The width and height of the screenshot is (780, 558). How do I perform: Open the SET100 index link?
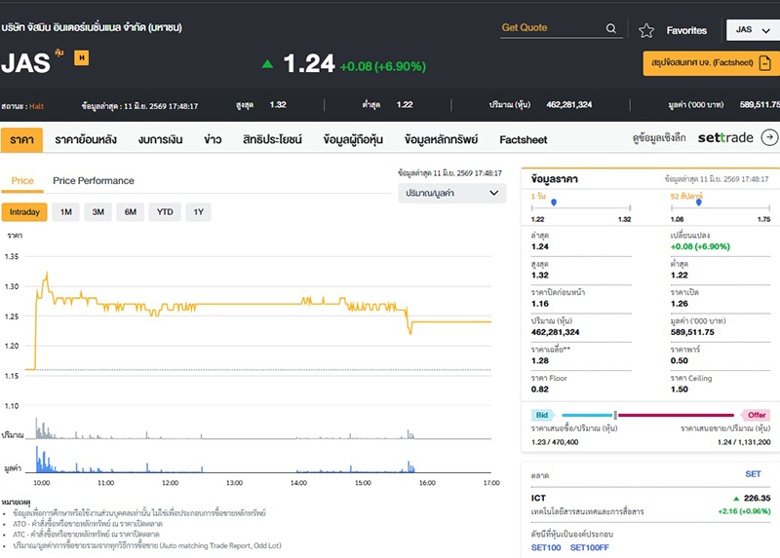point(546,547)
